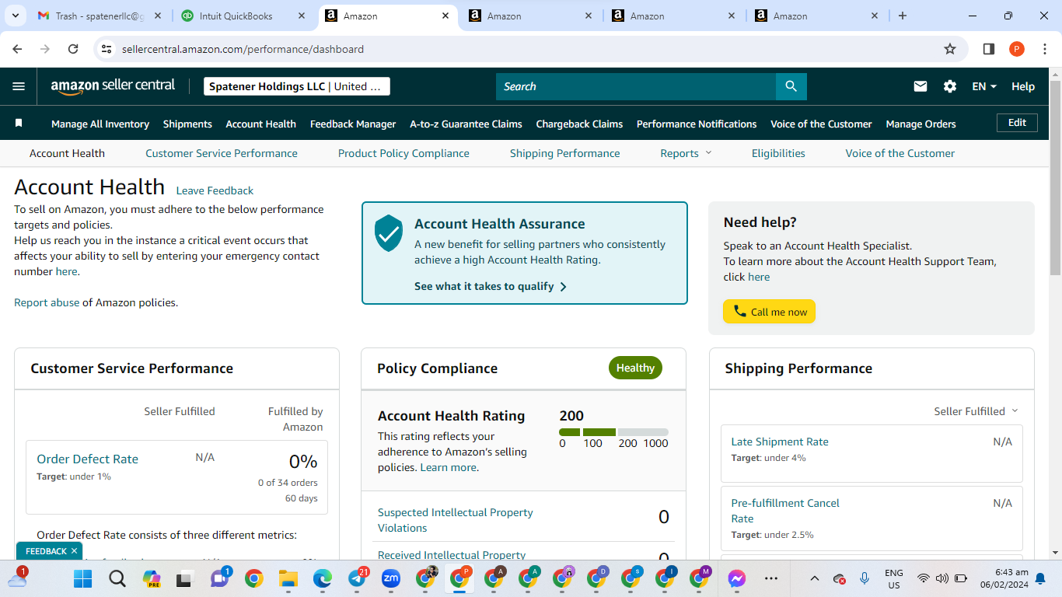Open Manage All Inventory in the favorites bar
The height and width of the screenshot is (597, 1062).
coord(100,124)
